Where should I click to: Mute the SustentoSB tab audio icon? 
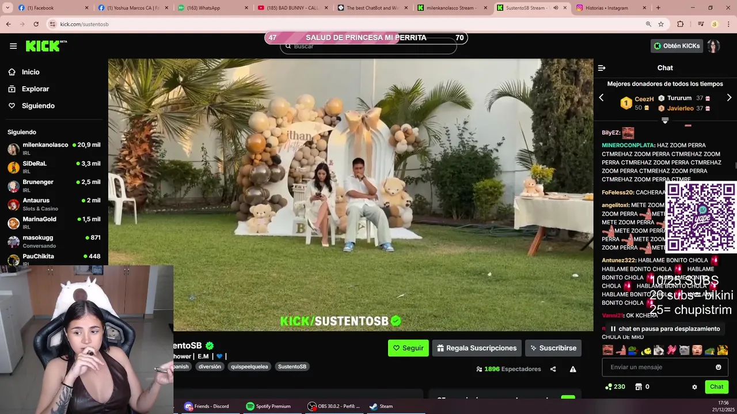[x=556, y=8]
